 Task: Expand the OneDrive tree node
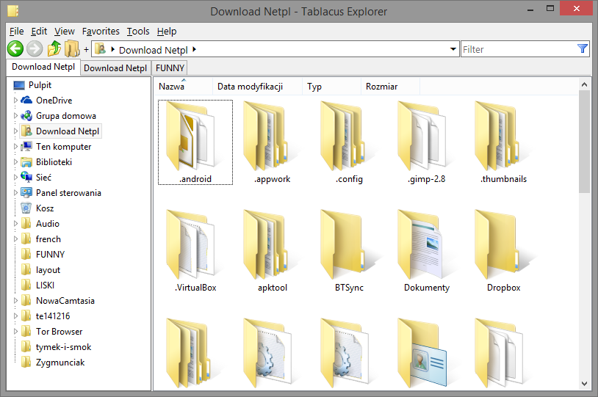point(15,101)
